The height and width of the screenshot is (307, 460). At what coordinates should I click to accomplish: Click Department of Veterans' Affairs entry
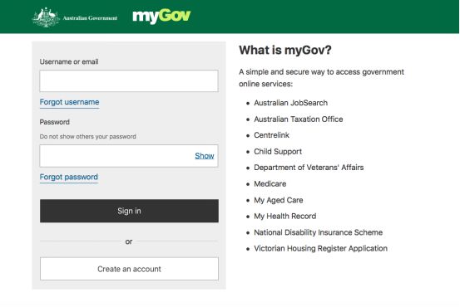pyautogui.click(x=309, y=168)
